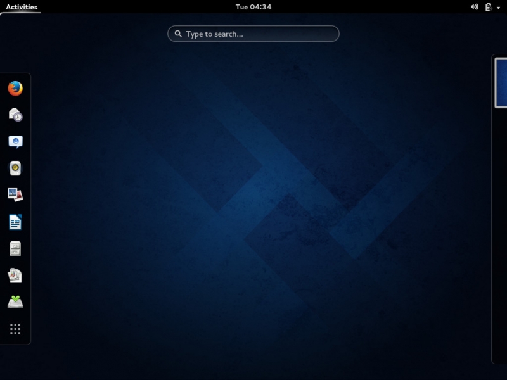Open Evolution mail and calendar icon
Screen dimensions: 507x380
[15, 115]
